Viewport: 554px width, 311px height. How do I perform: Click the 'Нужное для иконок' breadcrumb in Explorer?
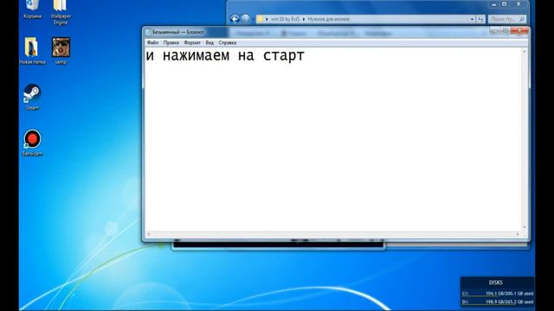coord(329,19)
